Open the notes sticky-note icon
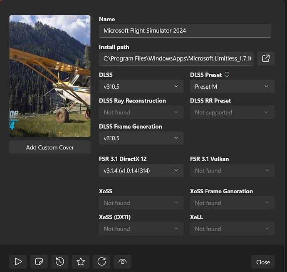The width and height of the screenshot is (287, 272). click(x=39, y=262)
